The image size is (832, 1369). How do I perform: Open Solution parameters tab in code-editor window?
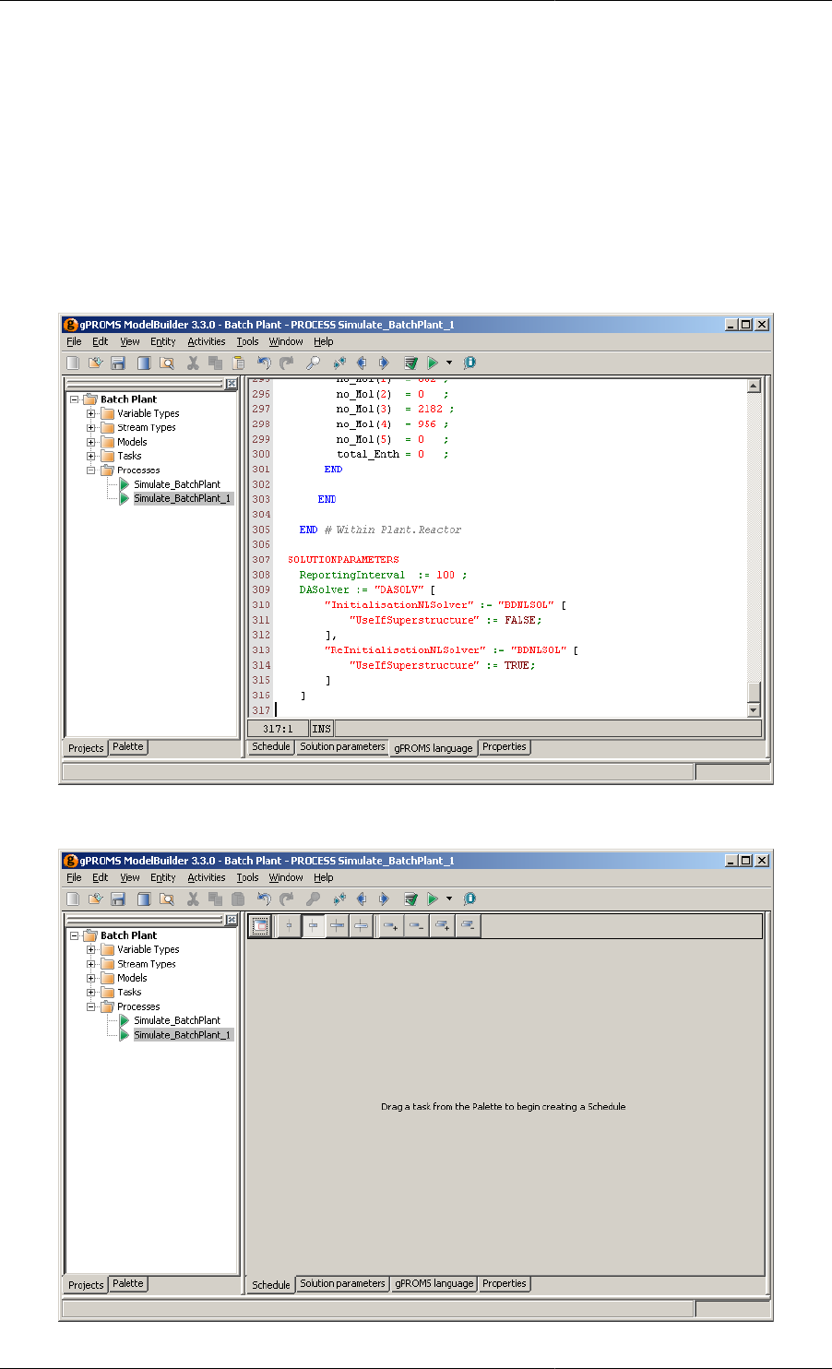(x=342, y=746)
